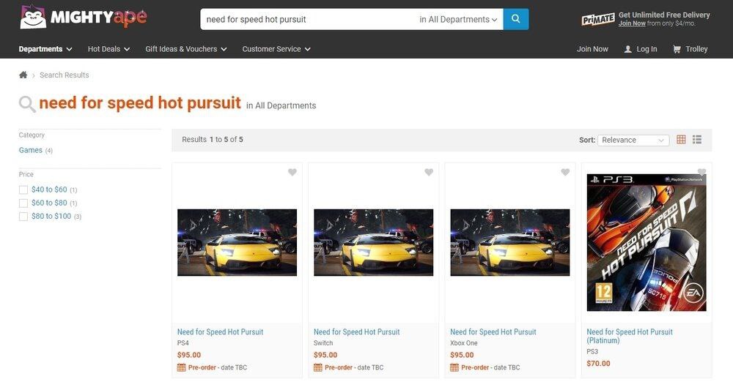Click the search text input field
The height and width of the screenshot is (382, 733).
coord(309,19)
